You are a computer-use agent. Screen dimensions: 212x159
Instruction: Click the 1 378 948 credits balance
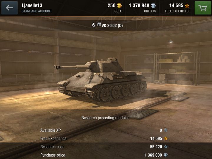tap(139, 6)
